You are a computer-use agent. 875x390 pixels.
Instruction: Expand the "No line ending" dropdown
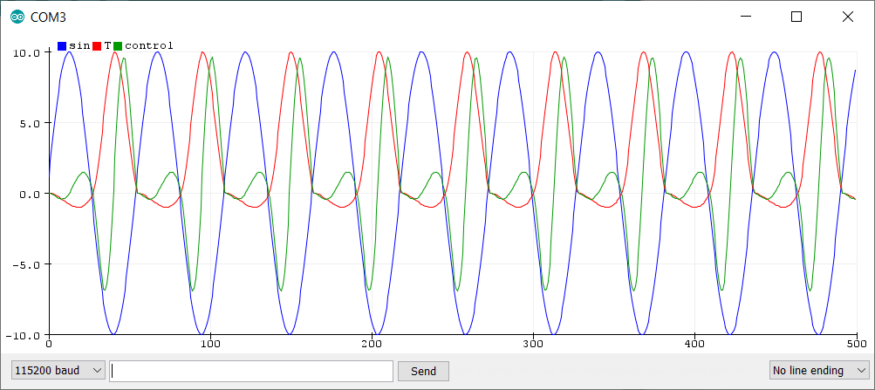(819, 371)
